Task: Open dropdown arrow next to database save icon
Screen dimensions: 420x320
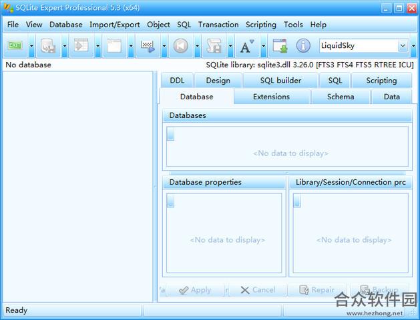Action: [65, 46]
